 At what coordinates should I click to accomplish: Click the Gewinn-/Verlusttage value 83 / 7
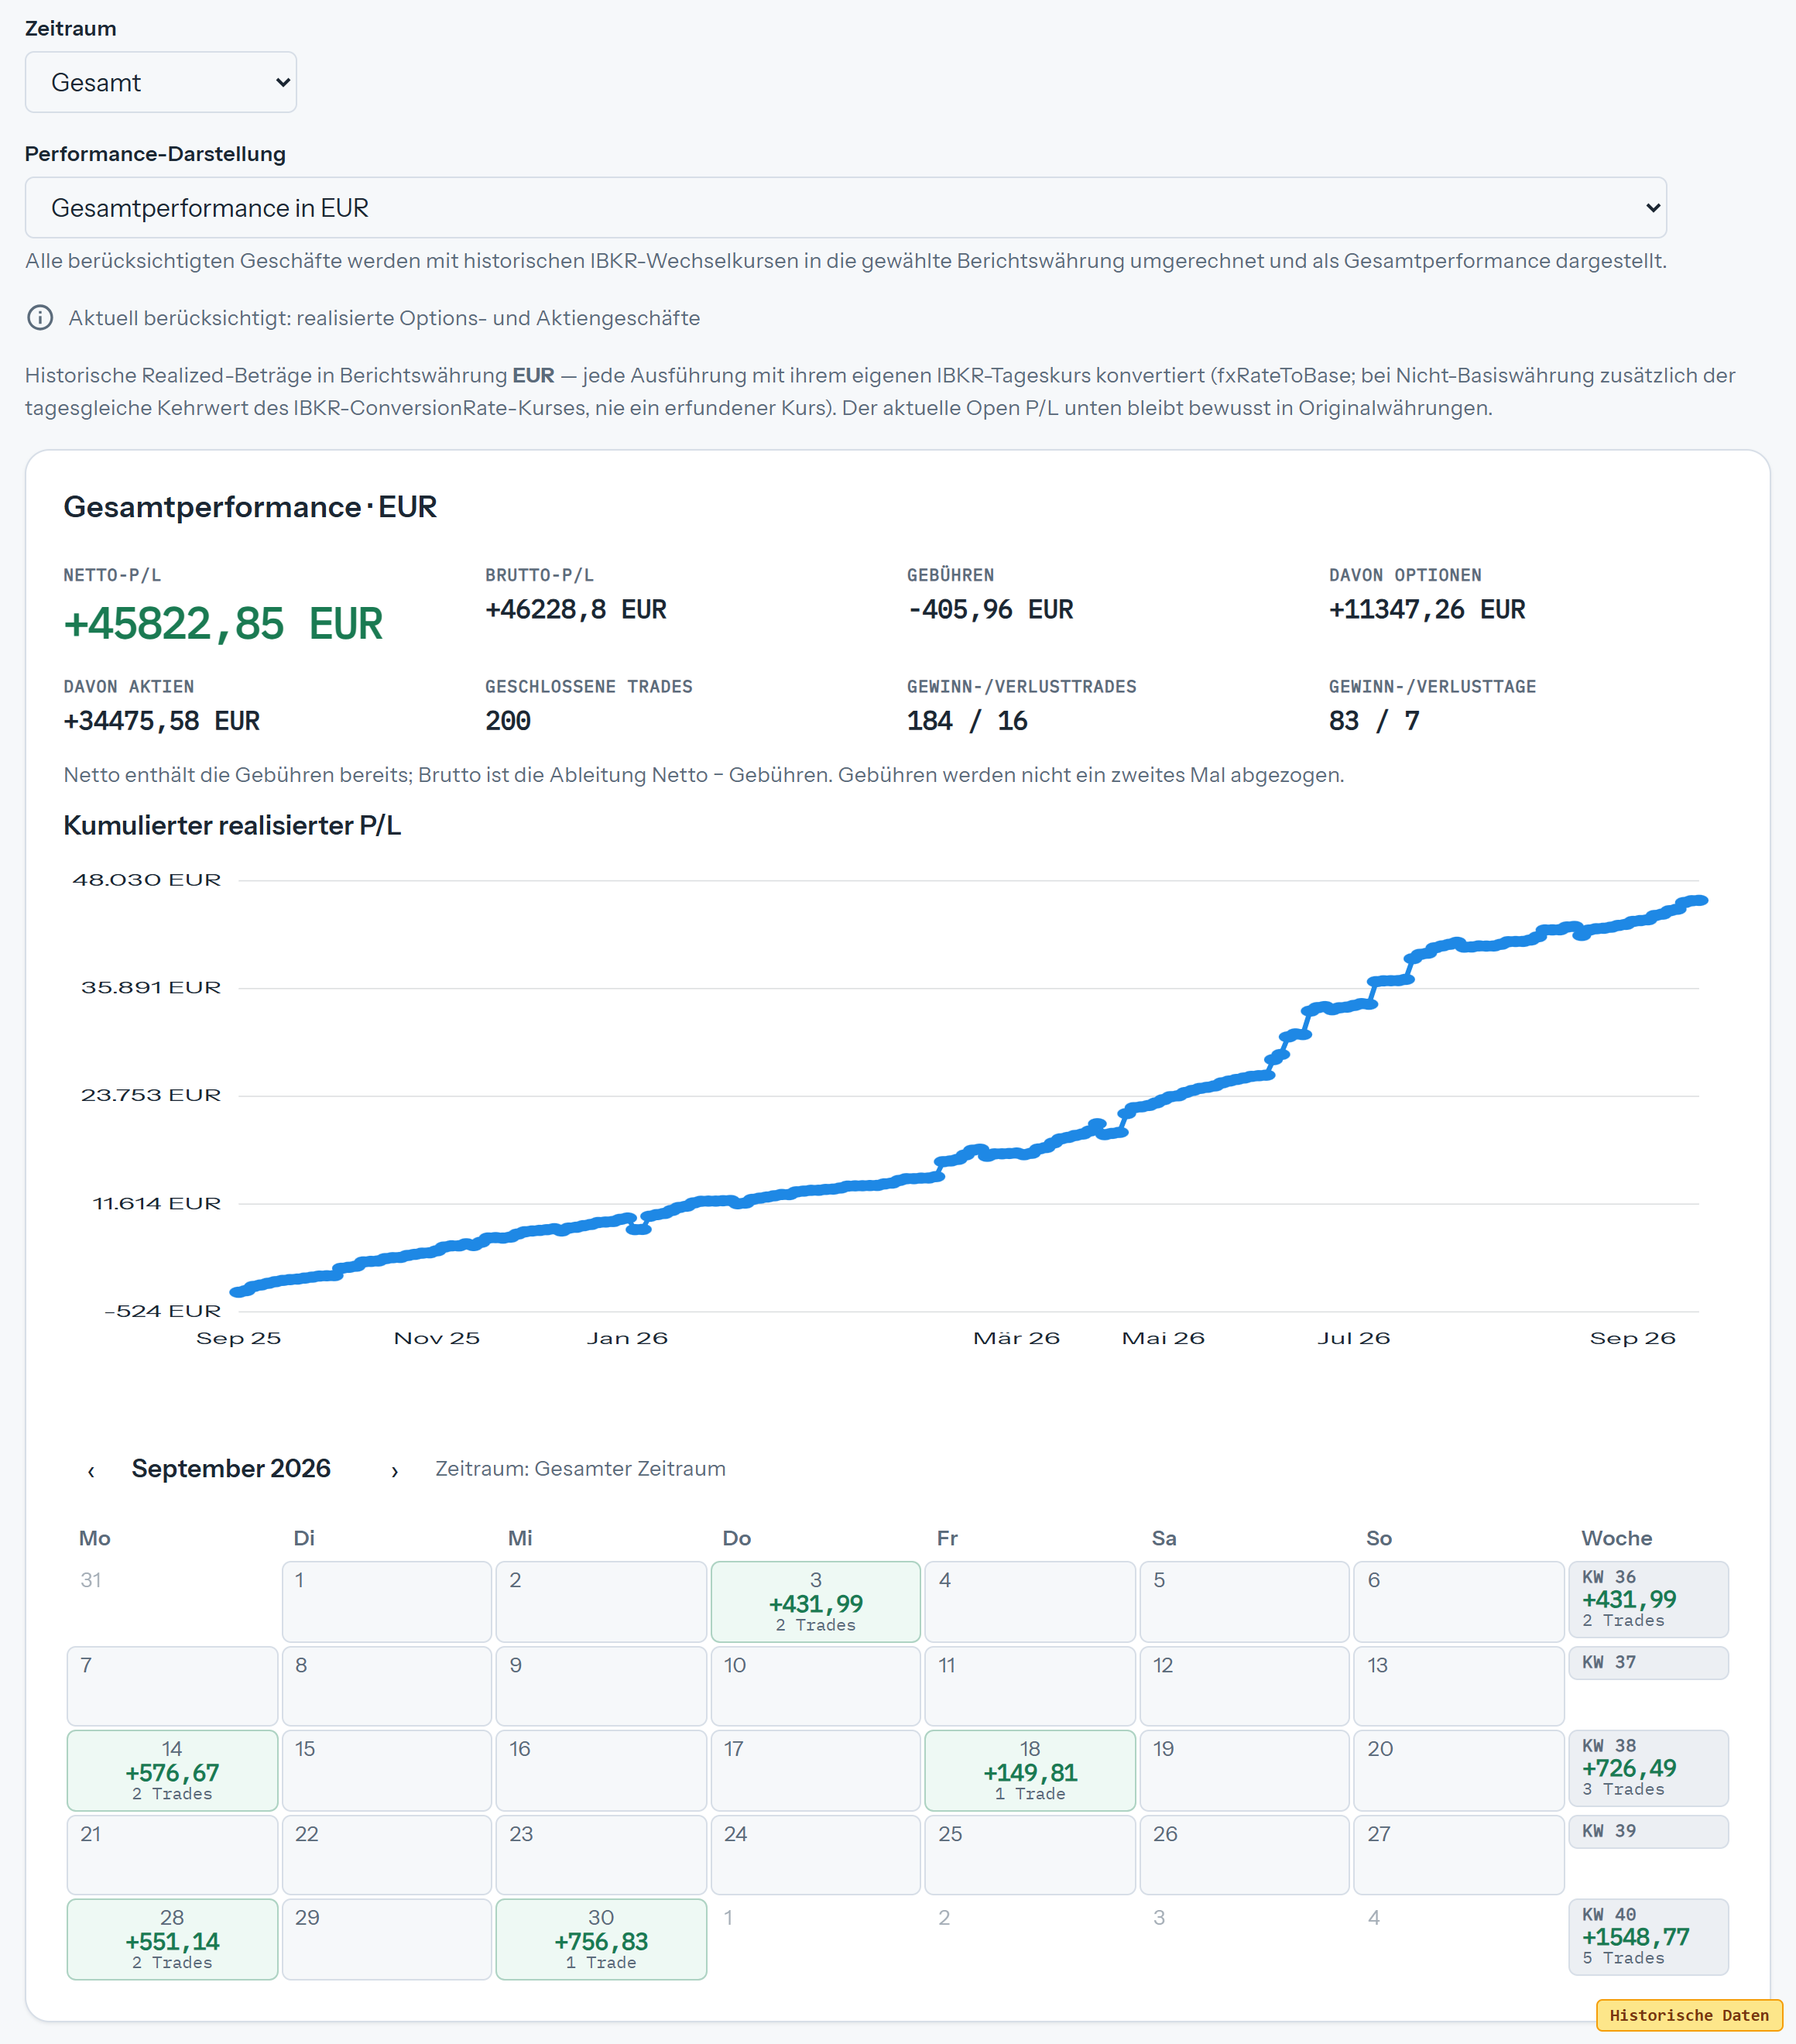click(x=1374, y=720)
